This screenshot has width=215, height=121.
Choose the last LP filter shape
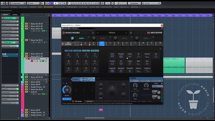pos(95,56)
